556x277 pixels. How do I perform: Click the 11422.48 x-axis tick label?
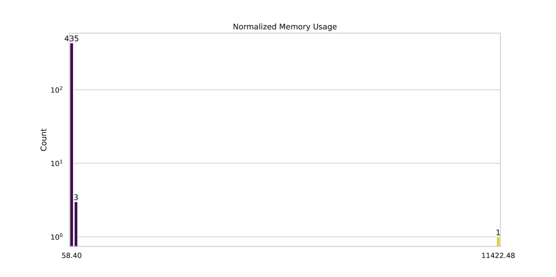pos(498,256)
